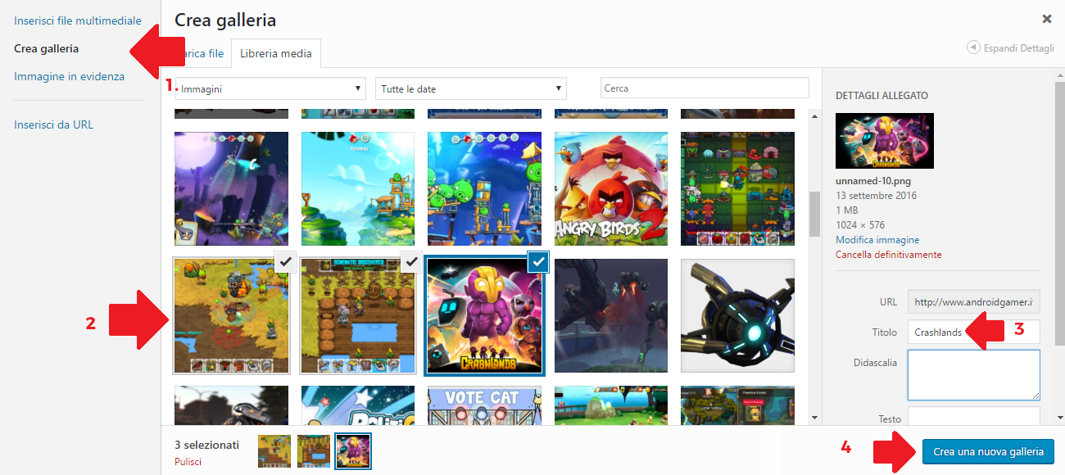
Task: Click the Crashlands cover art thumbnail
Action: (x=484, y=316)
